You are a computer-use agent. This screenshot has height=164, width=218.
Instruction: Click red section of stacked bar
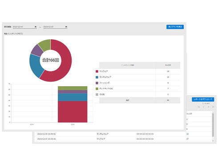point(73,112)
